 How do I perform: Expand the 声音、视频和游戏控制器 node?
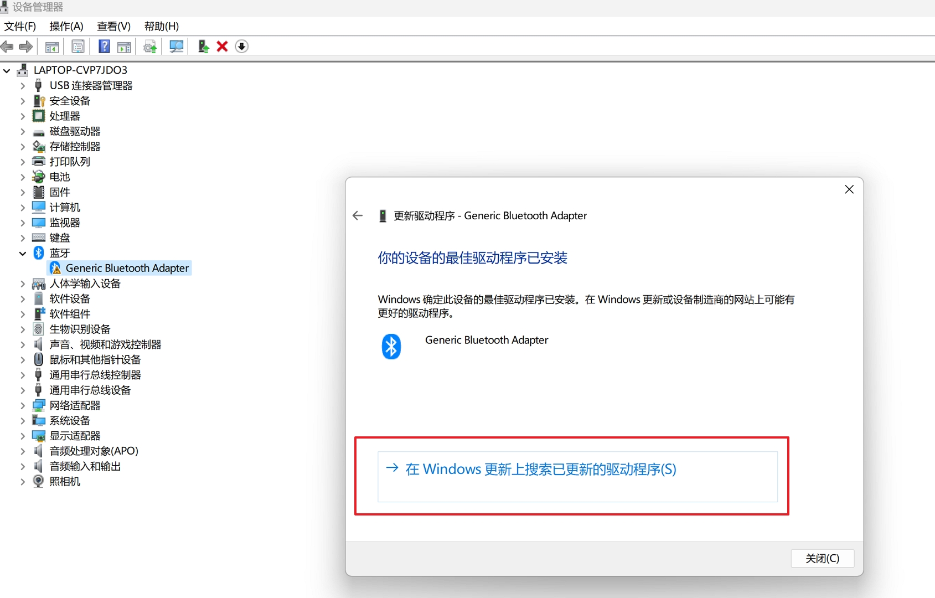(23, 344)
